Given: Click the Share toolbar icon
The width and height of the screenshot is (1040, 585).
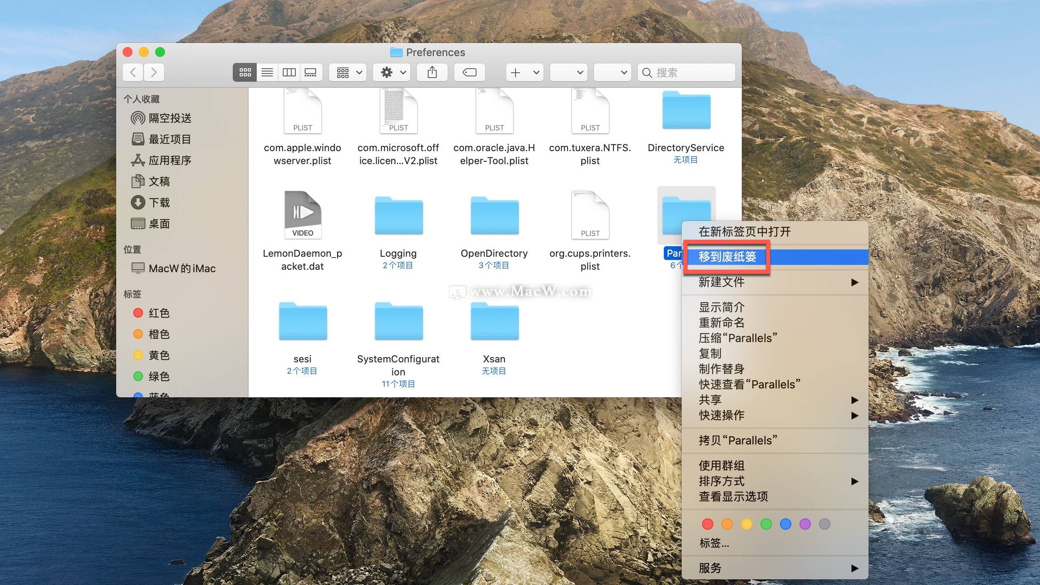Looking at the screenshot, I should click(432, 72).
